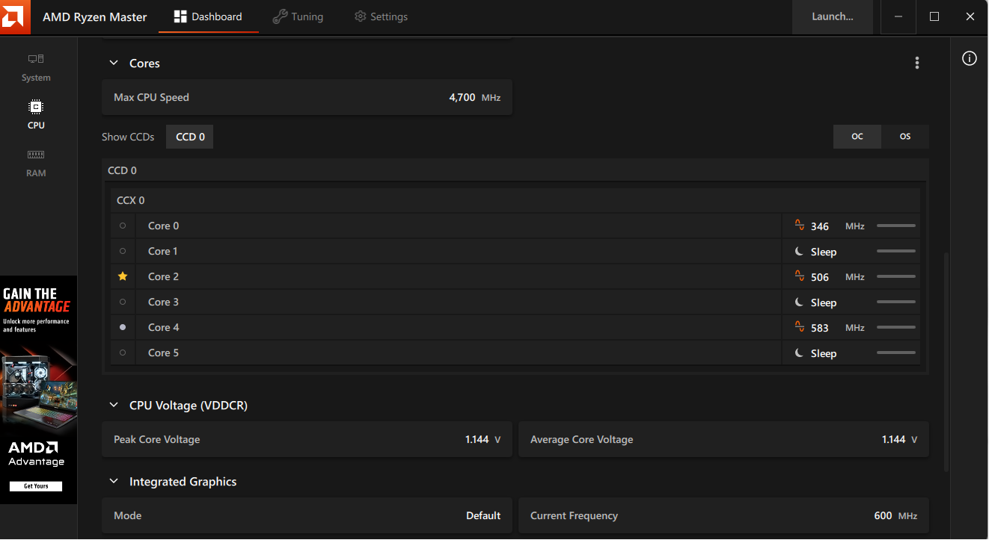Image resolution: width=989 pixels, height=540 pixels.
Task: Switch to the OS view toggle
Action: pos(905,137)
